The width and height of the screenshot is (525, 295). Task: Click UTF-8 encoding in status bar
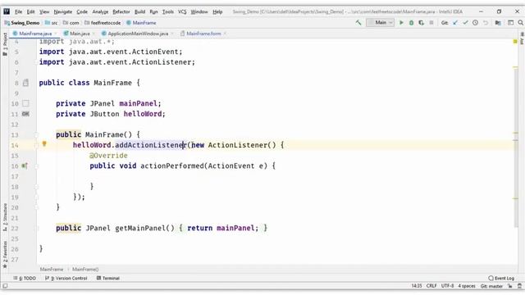[447, 286]
